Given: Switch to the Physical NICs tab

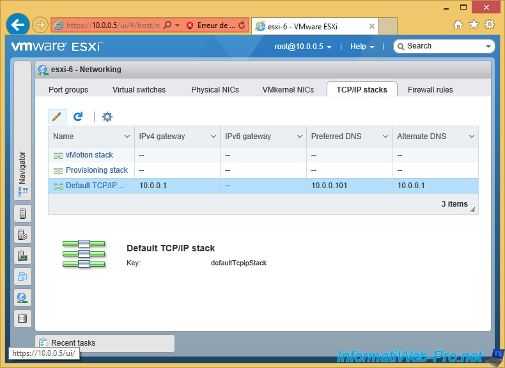Looking at the screenshot, I should 215,90.
